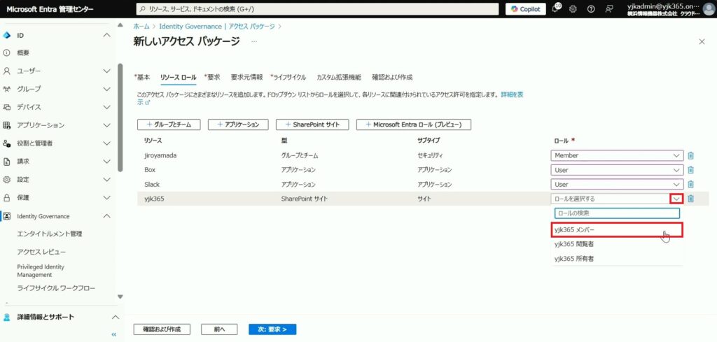This screenshot has width=717, height=342.
Task: Click the 設定 gear icon in sidebar
Action: [6, 180]
